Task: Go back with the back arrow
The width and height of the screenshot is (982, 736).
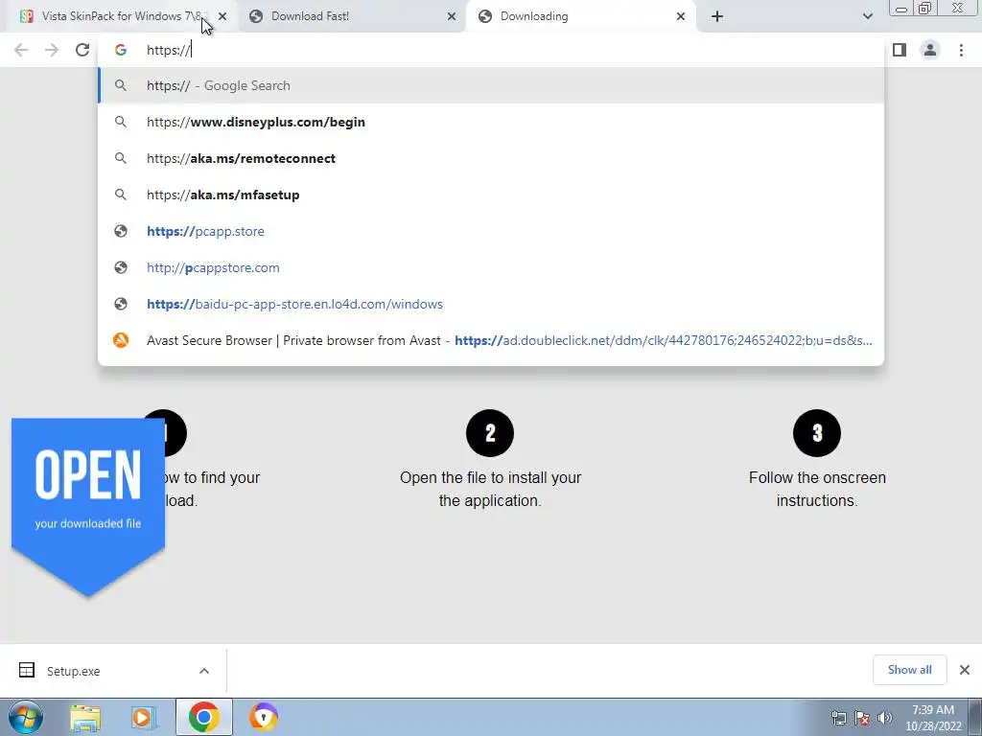Action: pyautogui.click(x=21, y=50)
